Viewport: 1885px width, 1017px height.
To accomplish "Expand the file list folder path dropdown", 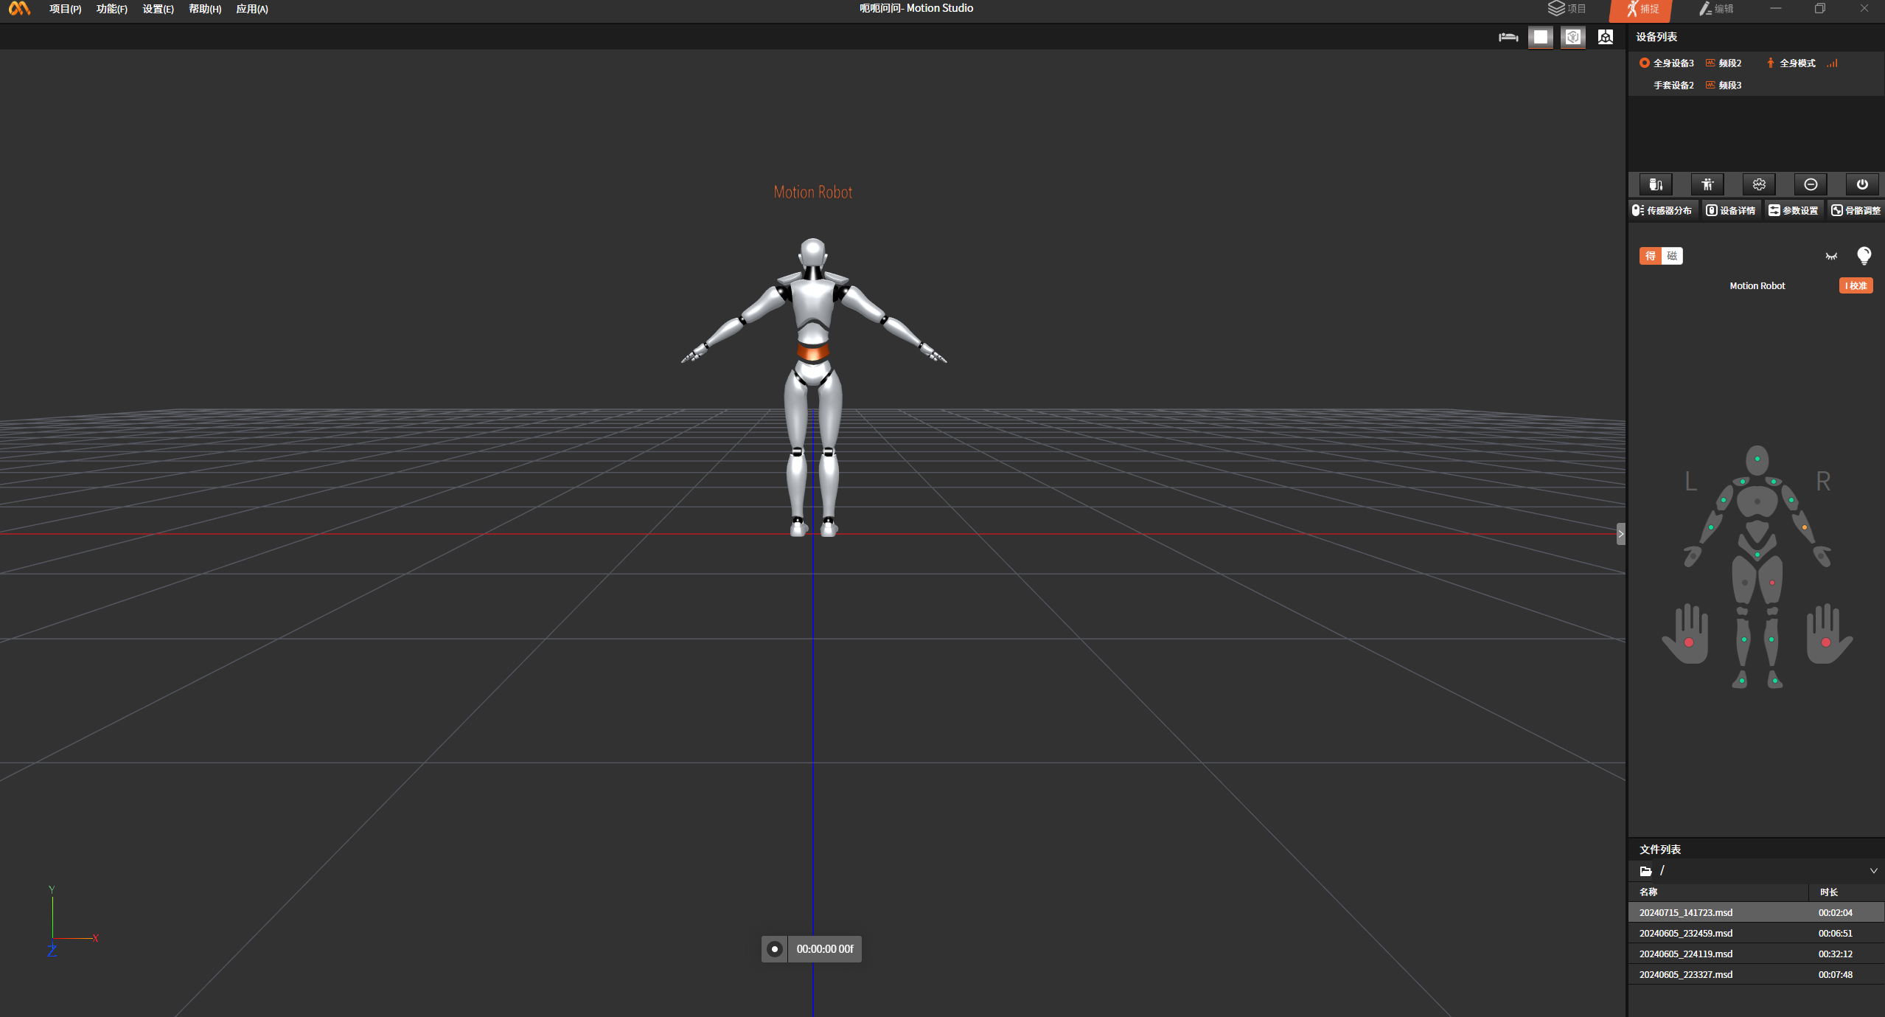I will [x=1873, y=871].
